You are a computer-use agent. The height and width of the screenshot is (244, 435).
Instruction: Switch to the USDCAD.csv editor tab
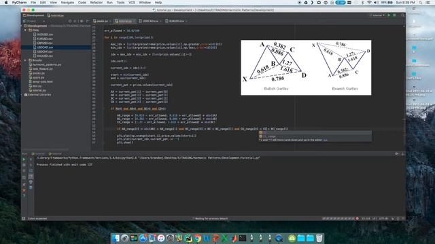click(x=150, y=21)
